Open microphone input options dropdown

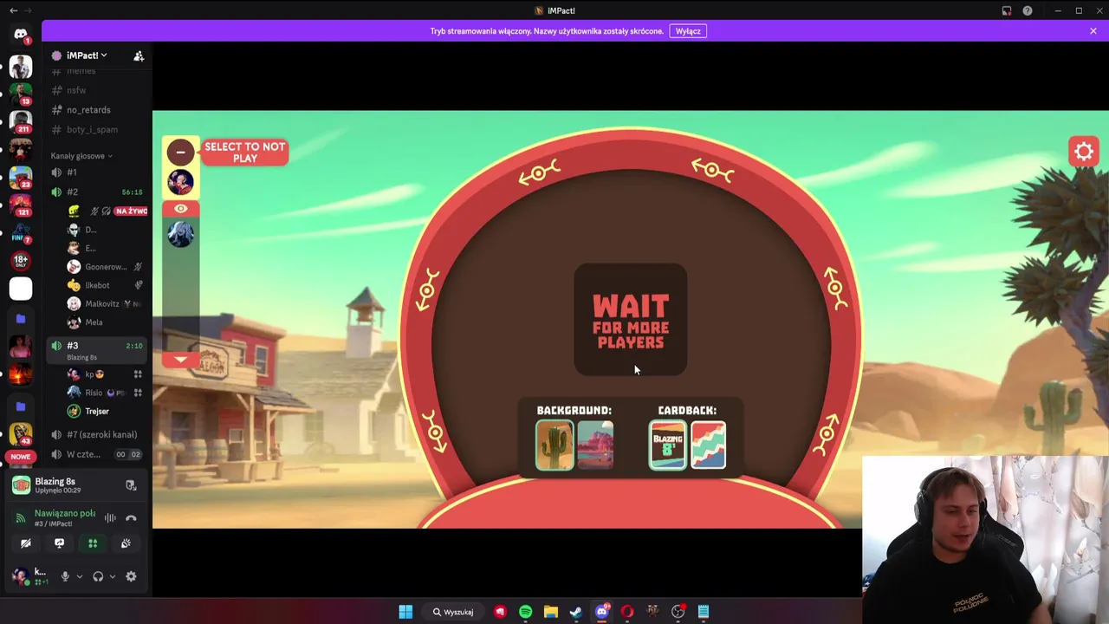coord(80,576)
